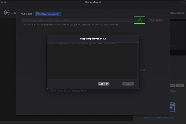Cancel the dialog with Abbrech
Screen dimensions: 186x124
104,84
